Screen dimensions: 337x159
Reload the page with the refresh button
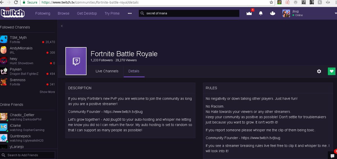(15, 2)
